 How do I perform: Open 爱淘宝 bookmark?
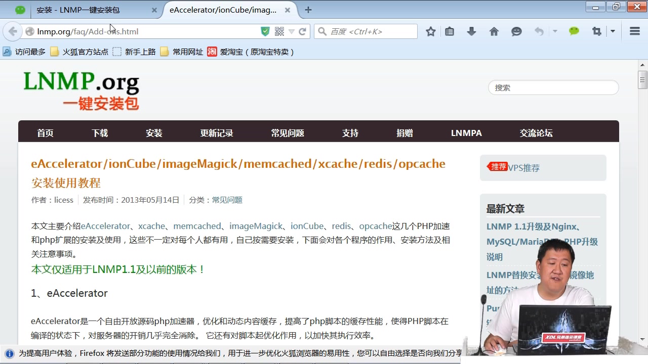251,52
